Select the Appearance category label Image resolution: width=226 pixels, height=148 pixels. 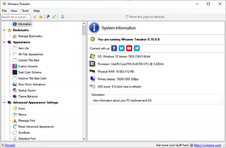pos(22,42)
